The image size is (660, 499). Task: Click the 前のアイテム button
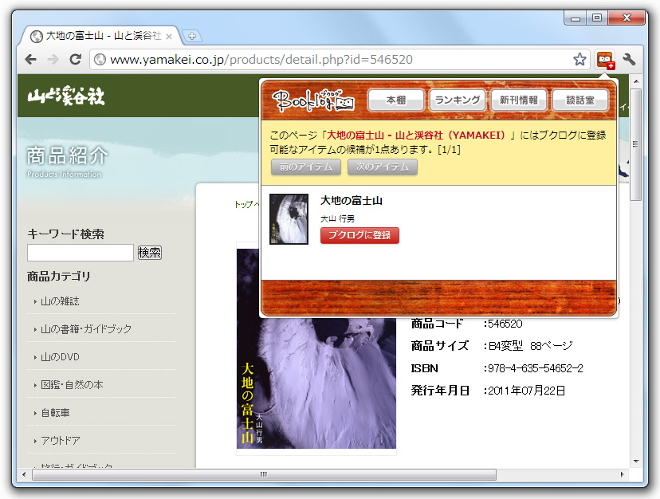[x=306, y=167]
